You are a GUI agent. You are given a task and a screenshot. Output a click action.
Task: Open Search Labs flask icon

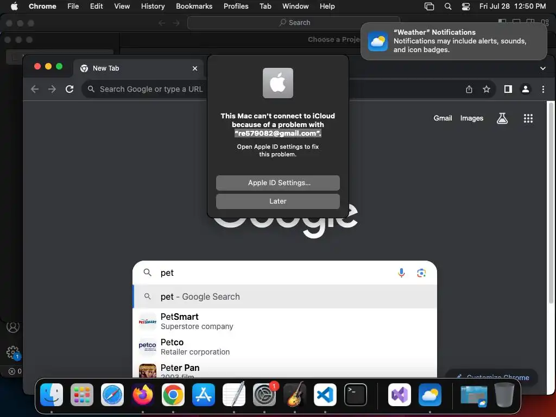point(502,118)
